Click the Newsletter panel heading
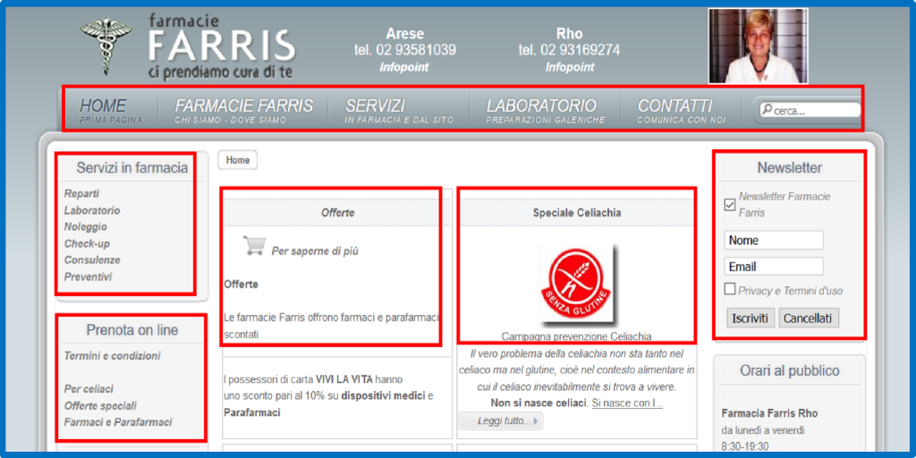 790,167
